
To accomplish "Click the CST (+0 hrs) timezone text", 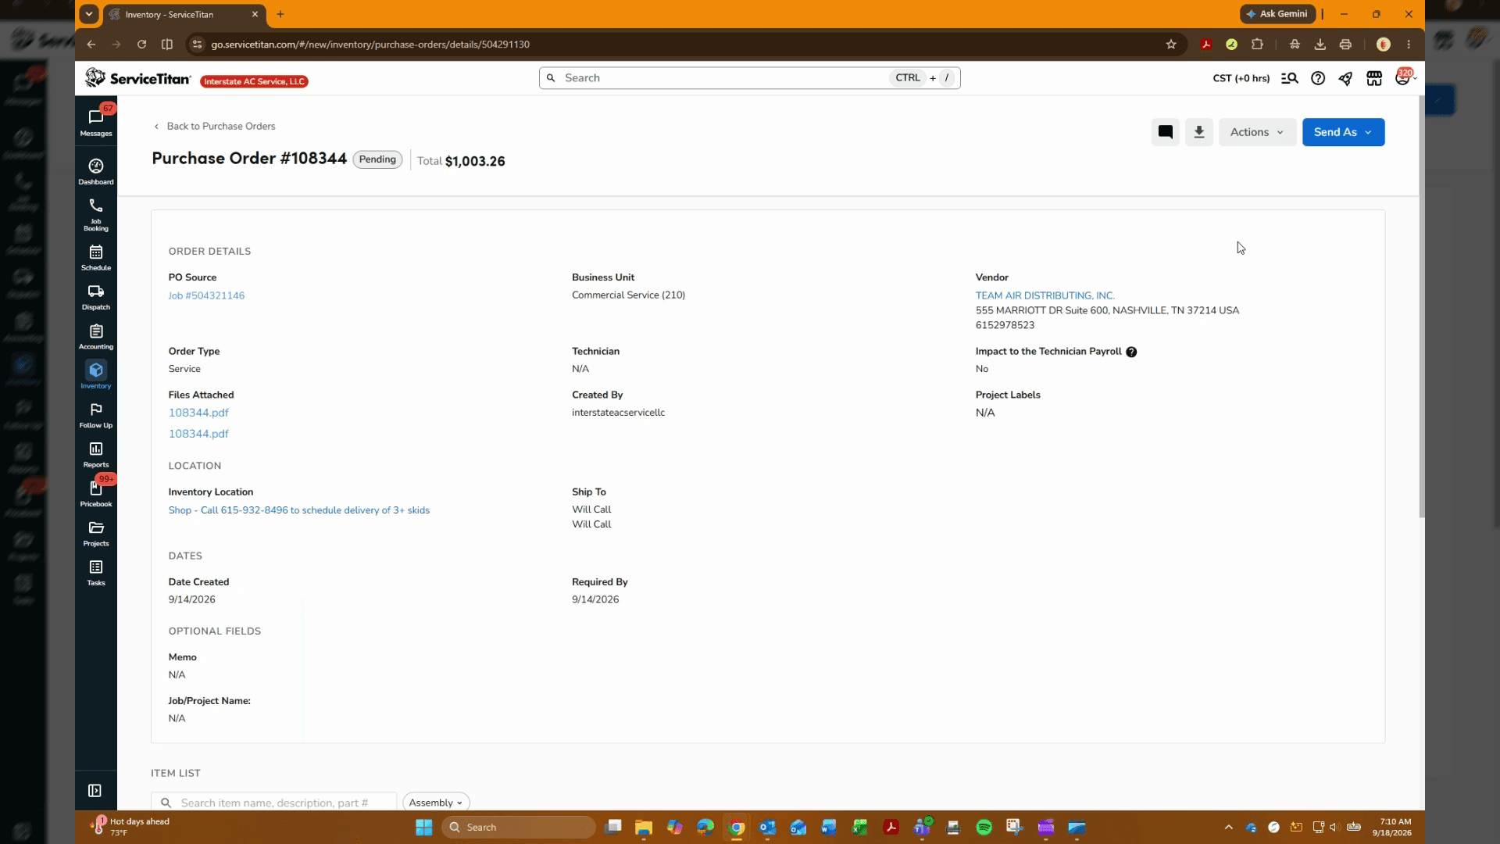I will tap(1241, 78).
